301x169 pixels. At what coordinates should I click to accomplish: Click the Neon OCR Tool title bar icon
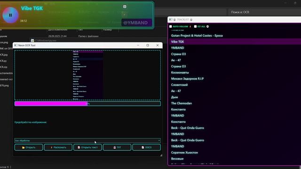[16, 45]
